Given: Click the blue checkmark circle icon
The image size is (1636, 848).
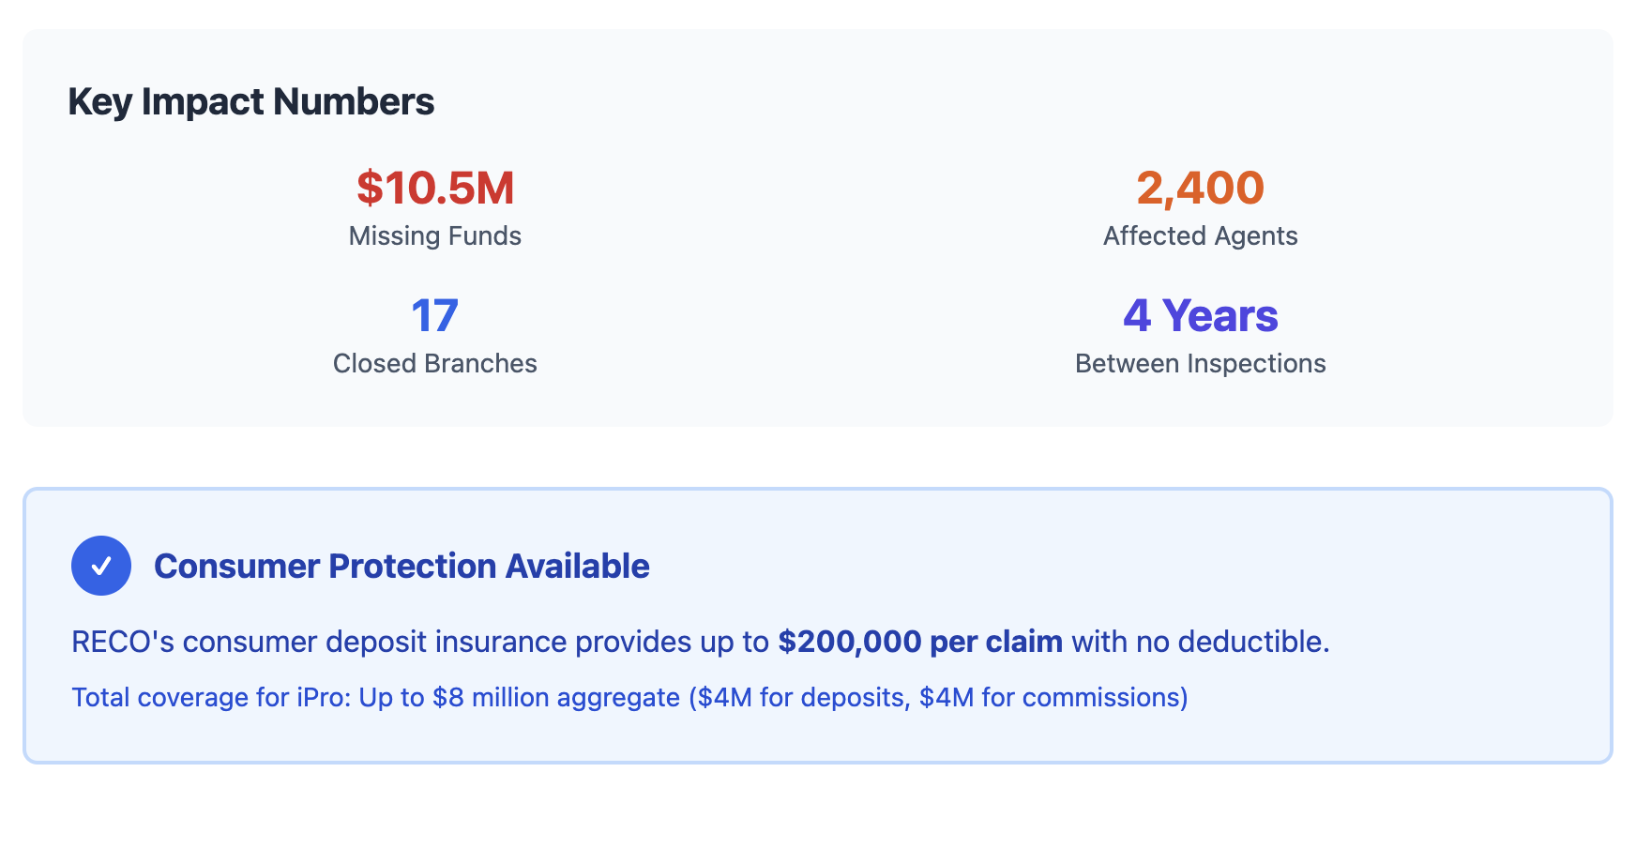Looking at the screenshot, I should point(101,566).
